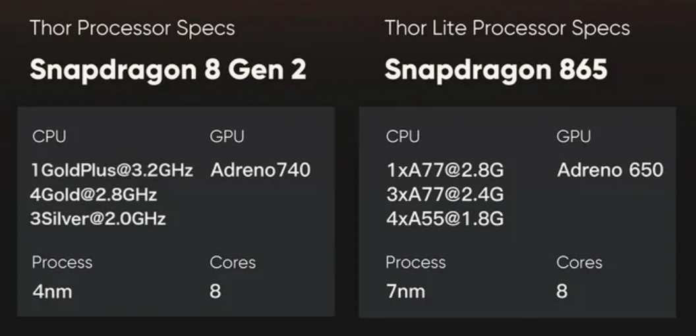Click the Cores label in the Snapdragon 8 Gen 2 panel
Image resolution: width=696 pixels, height=336 pixels.
pyautogui.click(x=233, y=262)
